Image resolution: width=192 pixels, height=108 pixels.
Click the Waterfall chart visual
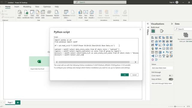[x=153, y=45]
